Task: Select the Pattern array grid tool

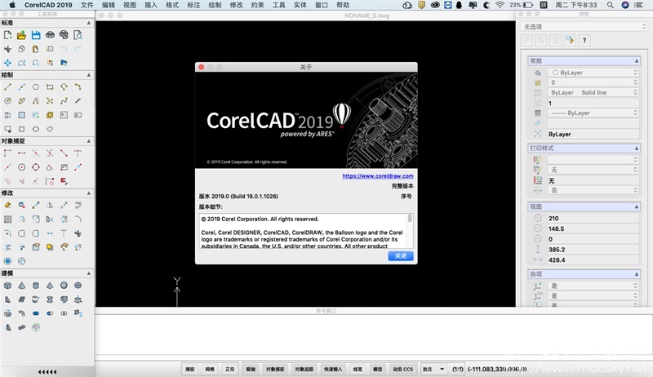Action: pos(7,220)
